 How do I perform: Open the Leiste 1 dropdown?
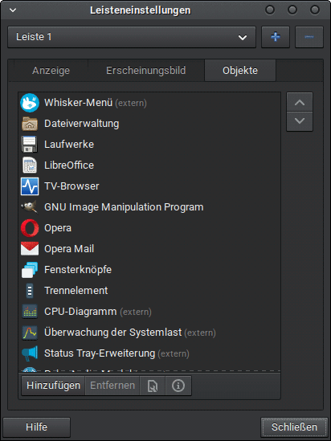tap(132, 37)
